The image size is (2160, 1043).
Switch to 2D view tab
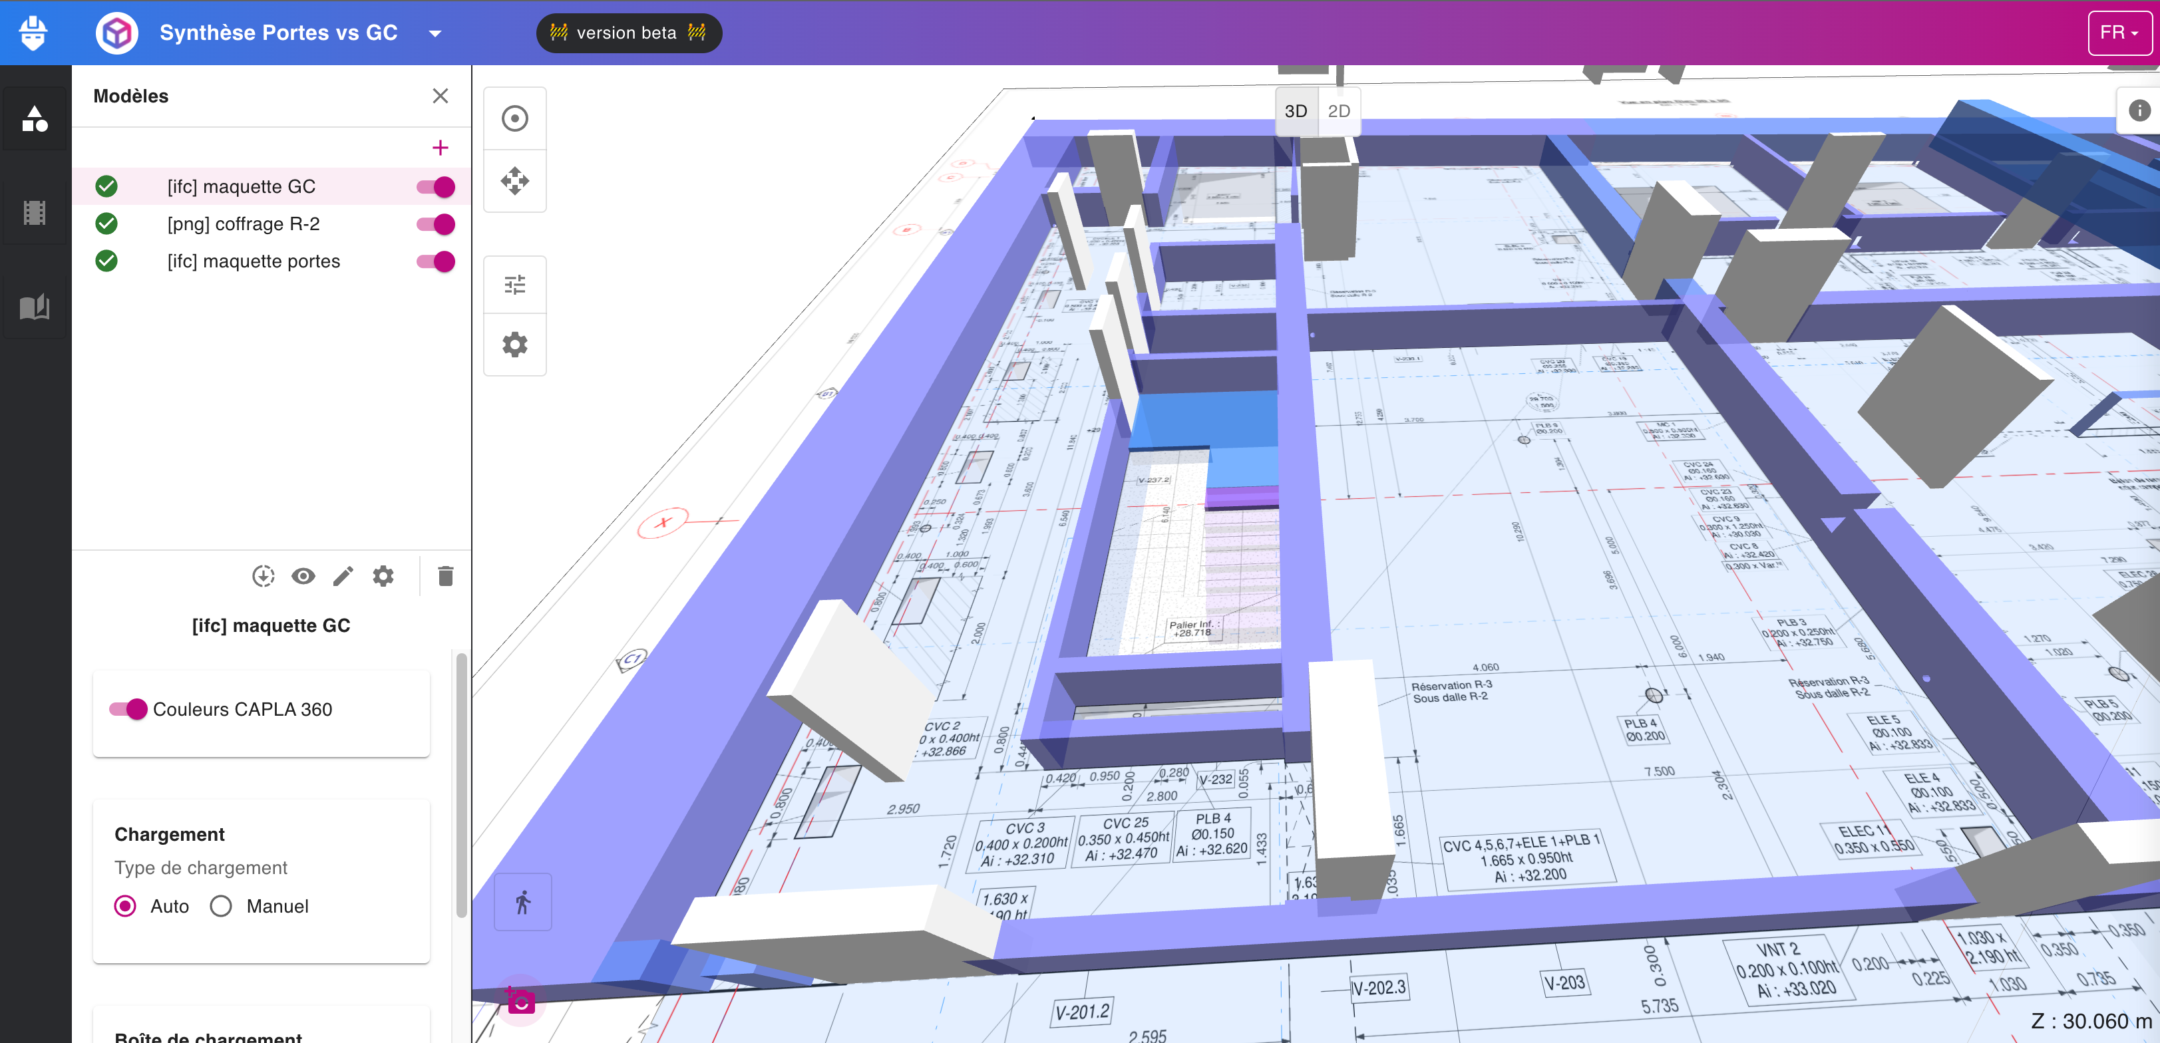[x=1338, y=110]
